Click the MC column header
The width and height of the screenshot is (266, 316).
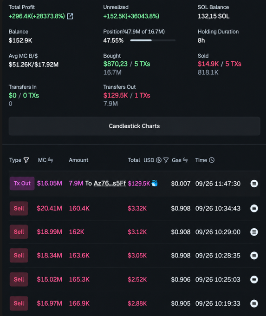(42, 160)
